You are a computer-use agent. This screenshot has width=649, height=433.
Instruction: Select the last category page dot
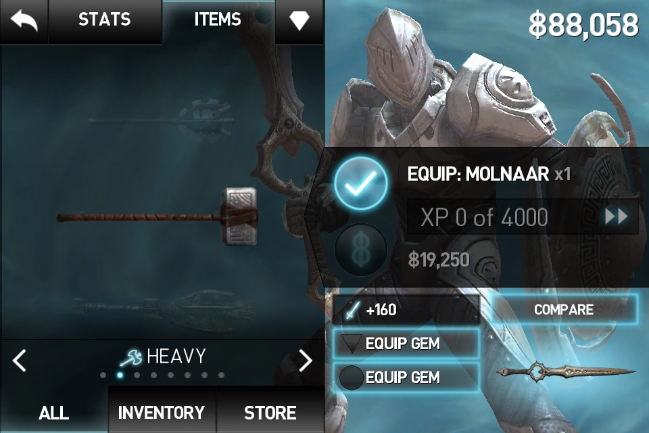click(222, 375)
